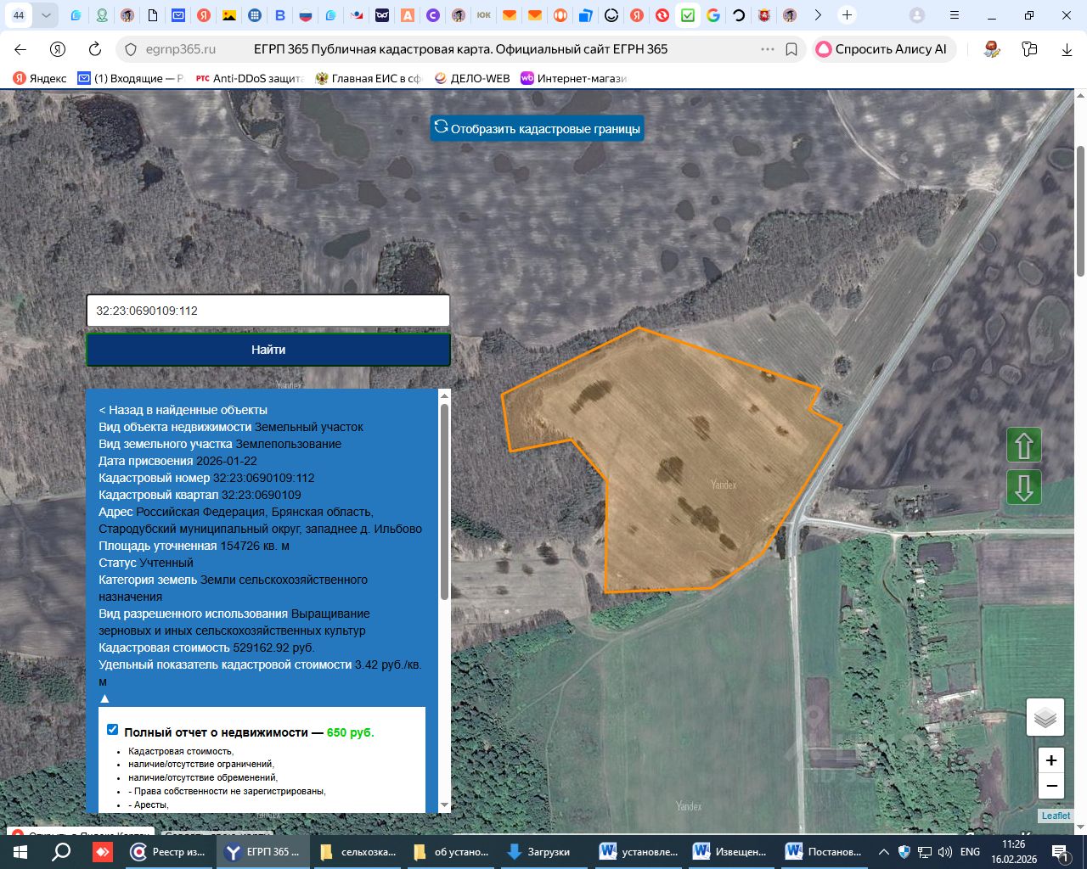Zoom out the map with minus button
The image size is (1087, 869).
pos(1051,786)
